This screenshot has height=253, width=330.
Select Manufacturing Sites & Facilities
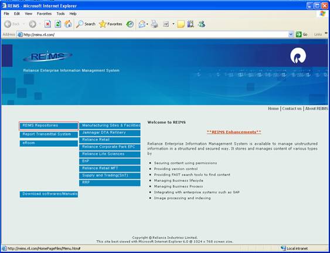point(110,126)
